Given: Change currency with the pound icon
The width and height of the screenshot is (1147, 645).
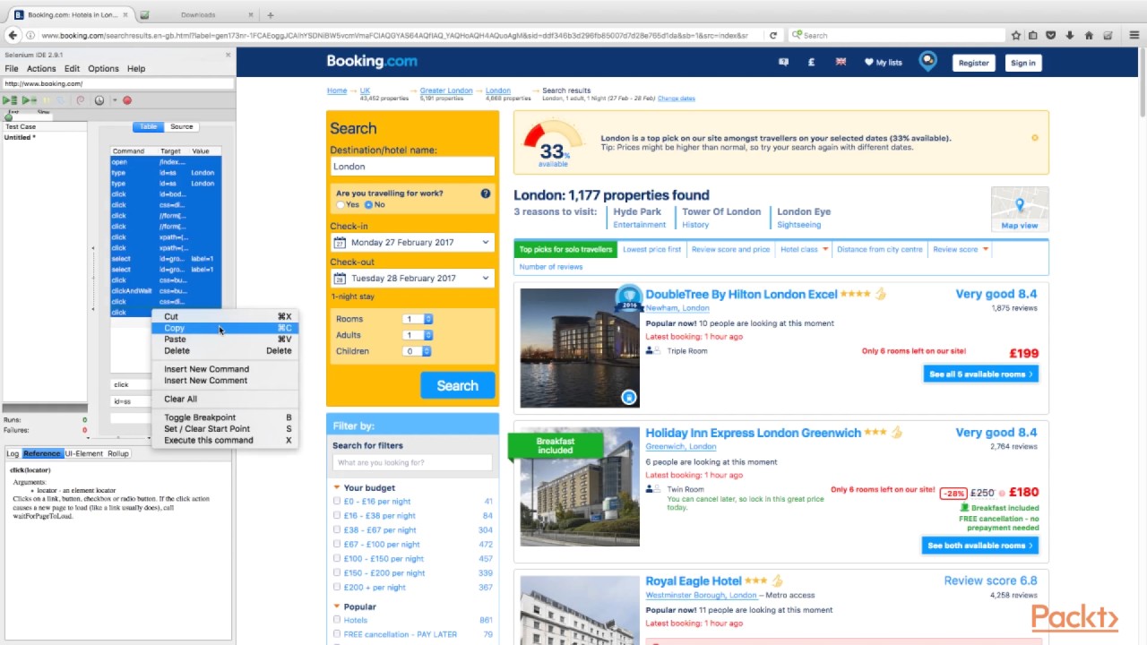Looking at the screenshot, I should [x=811, y=63].
